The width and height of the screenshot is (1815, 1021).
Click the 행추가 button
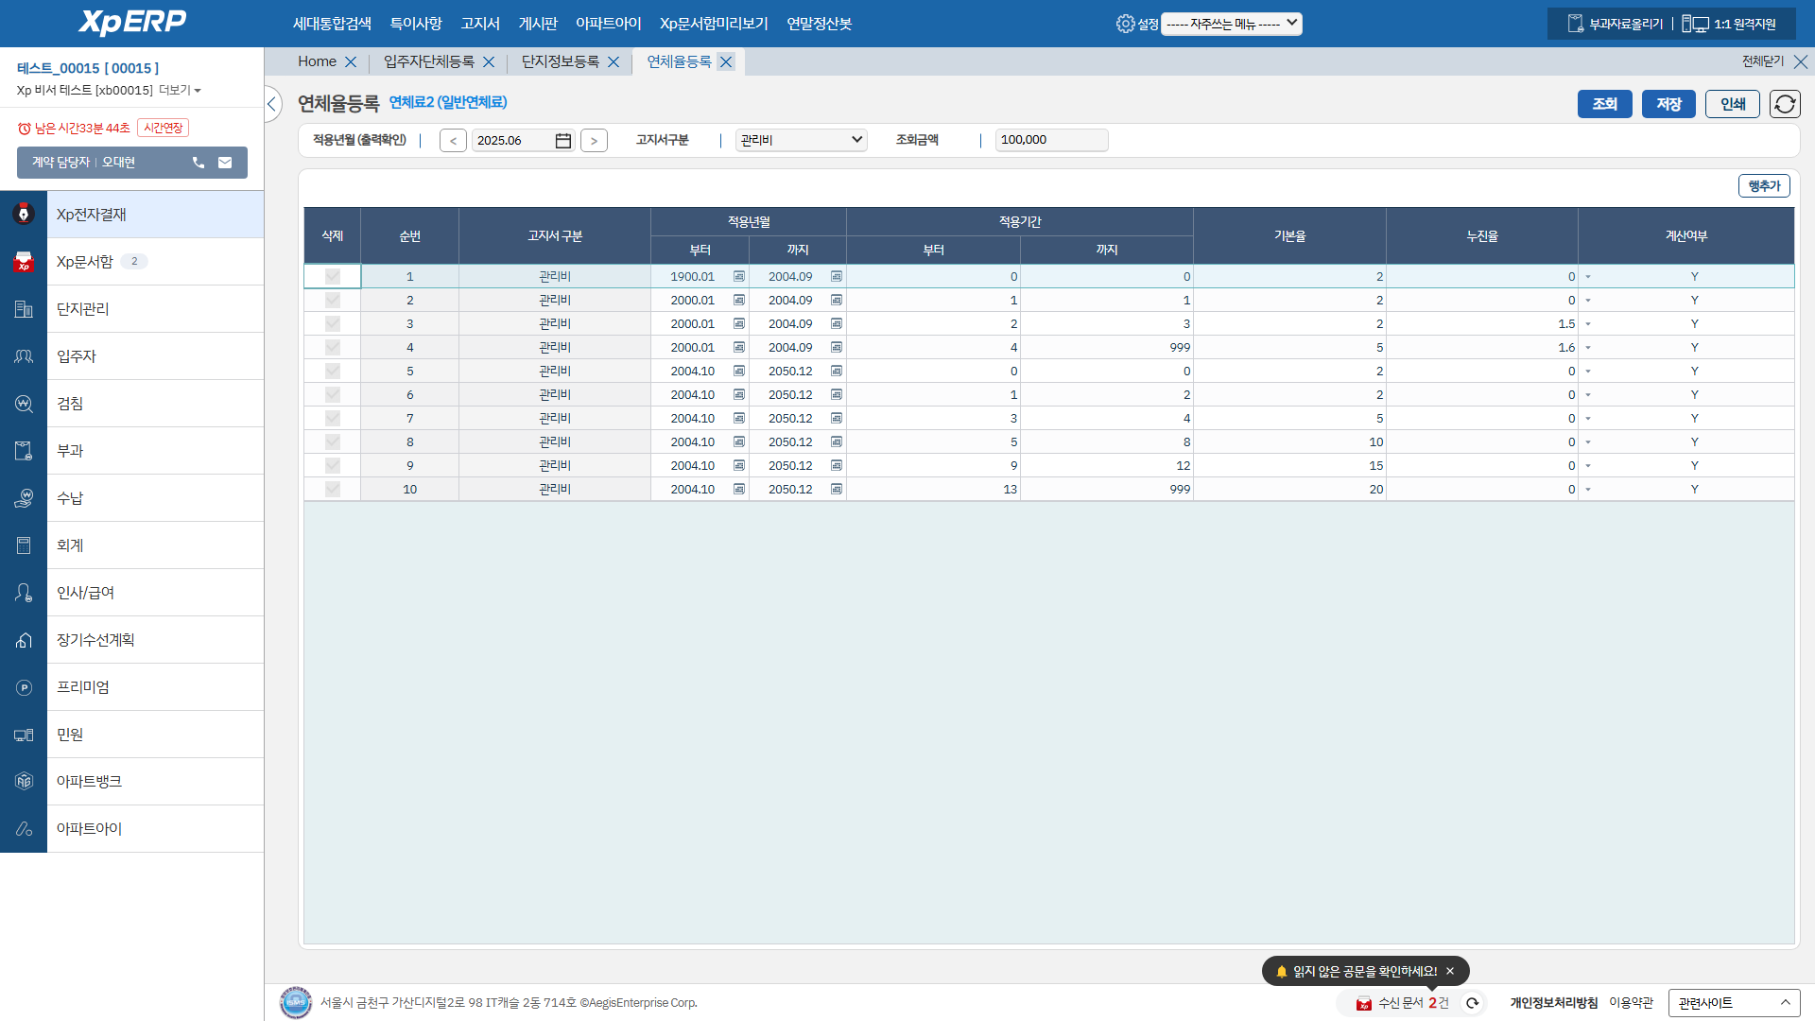click(x=1763, y=186)
